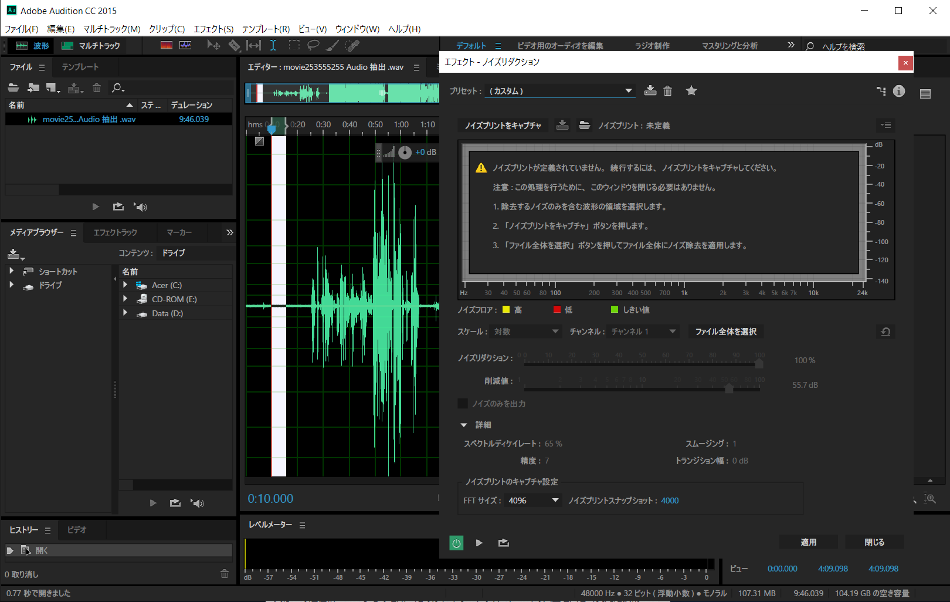Viewport: 950px width, 602px height.
Task: Click the 適用 button
Action: 809,542
